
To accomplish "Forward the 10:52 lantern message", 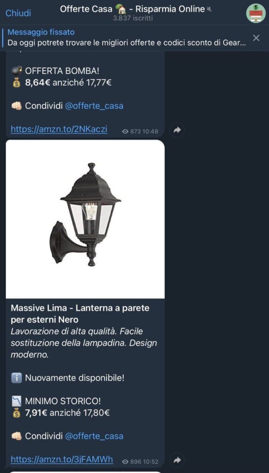I will tap(177, 460).
